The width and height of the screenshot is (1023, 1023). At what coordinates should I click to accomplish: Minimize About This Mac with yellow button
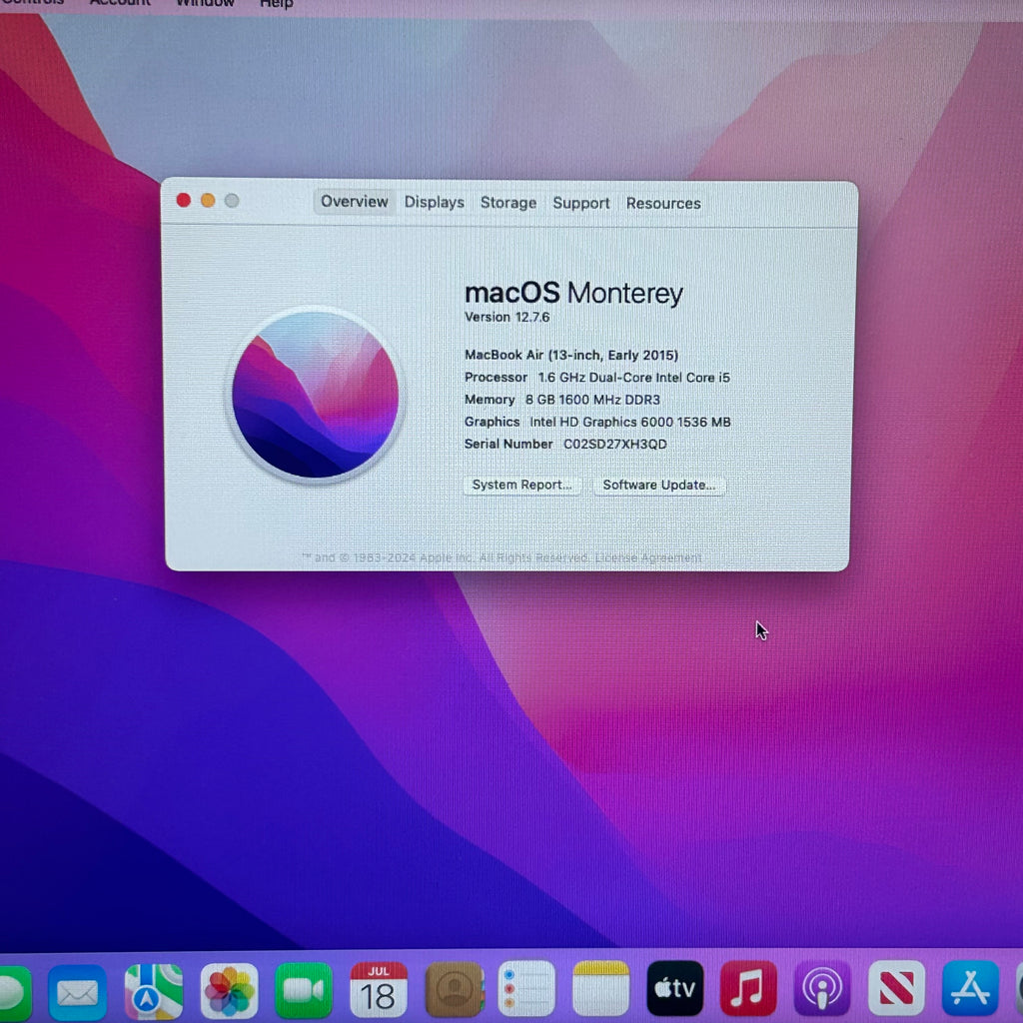pos(208,200)
